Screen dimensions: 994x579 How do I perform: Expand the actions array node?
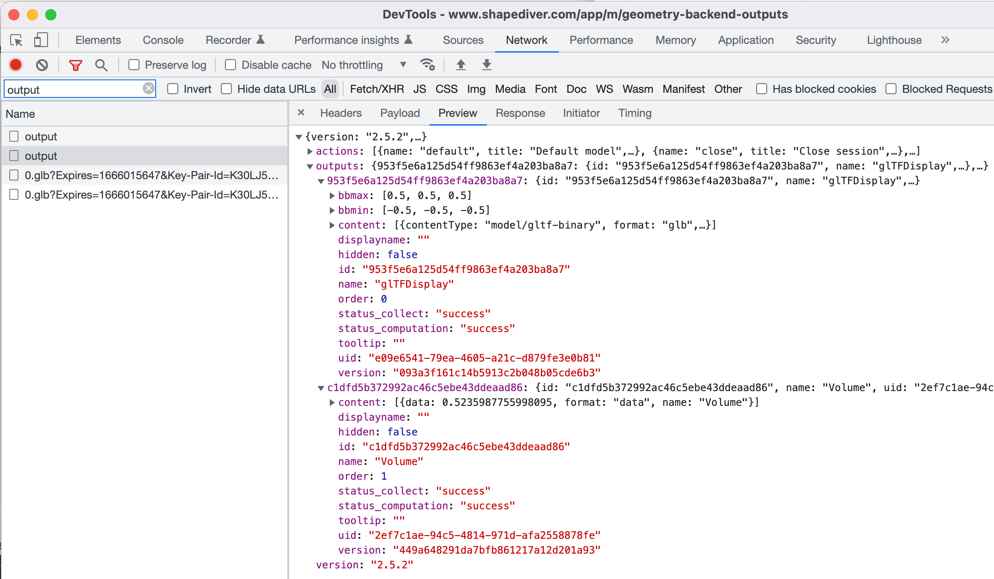tap(310, 151)
